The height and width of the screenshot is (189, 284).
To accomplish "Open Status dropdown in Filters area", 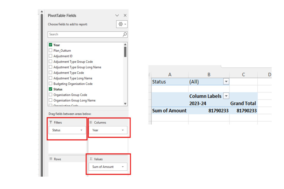I will (x=81, y=130).
